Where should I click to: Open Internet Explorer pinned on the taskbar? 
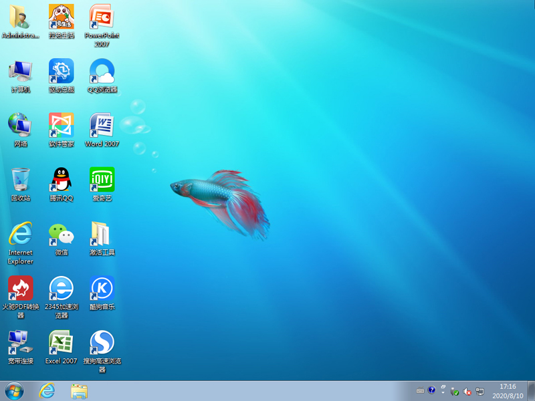pyautogui.click(x=47, y=391)
